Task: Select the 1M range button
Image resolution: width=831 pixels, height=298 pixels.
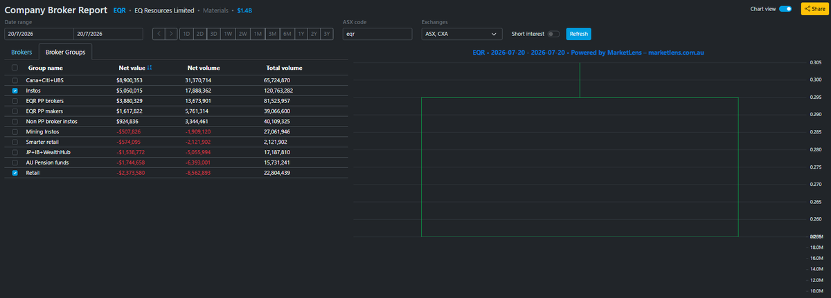Action: coord(257,33)
